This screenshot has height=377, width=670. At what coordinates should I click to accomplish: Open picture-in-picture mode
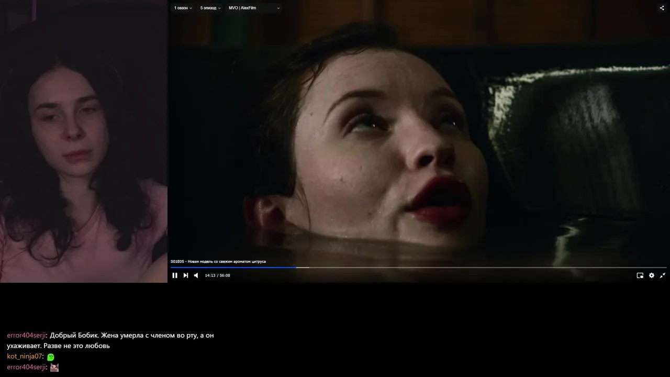[x=640, y=275]
